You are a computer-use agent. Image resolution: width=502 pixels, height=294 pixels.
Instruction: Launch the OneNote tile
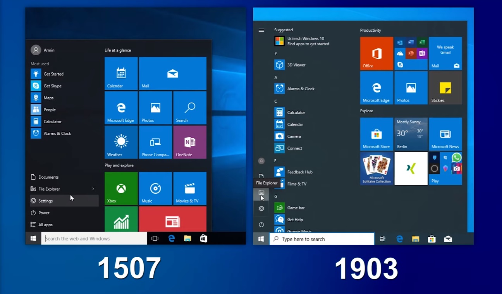tap(190, 142)
